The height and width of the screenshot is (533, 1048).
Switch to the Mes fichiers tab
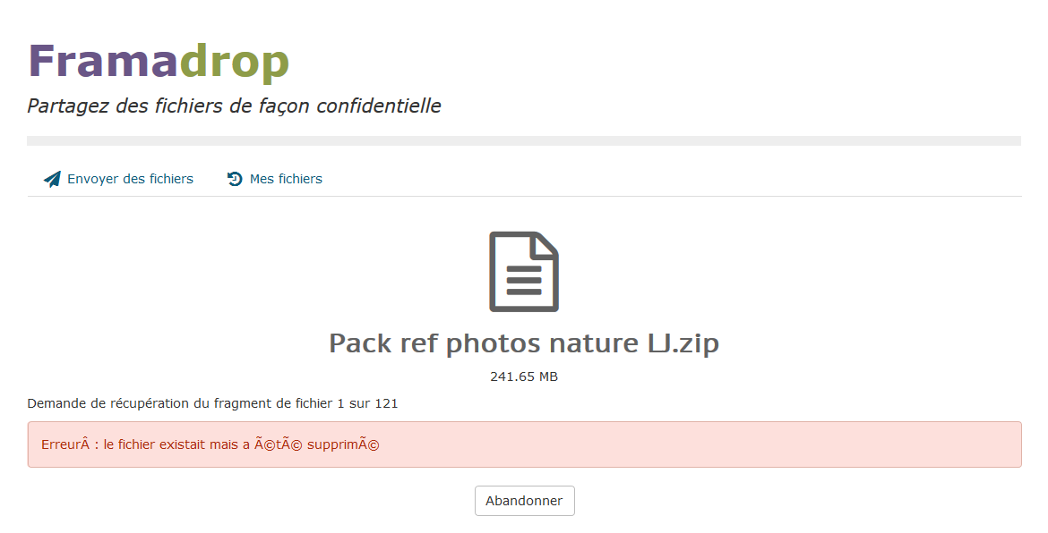(286, 179)
